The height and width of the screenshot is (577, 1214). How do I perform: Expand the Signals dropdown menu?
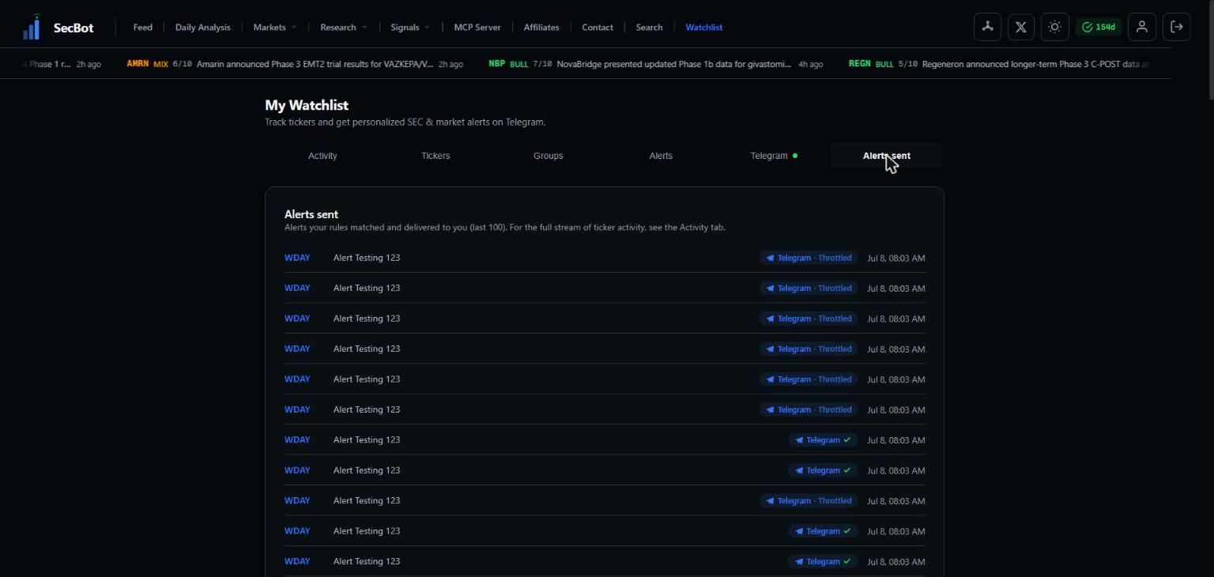[409, 27]
